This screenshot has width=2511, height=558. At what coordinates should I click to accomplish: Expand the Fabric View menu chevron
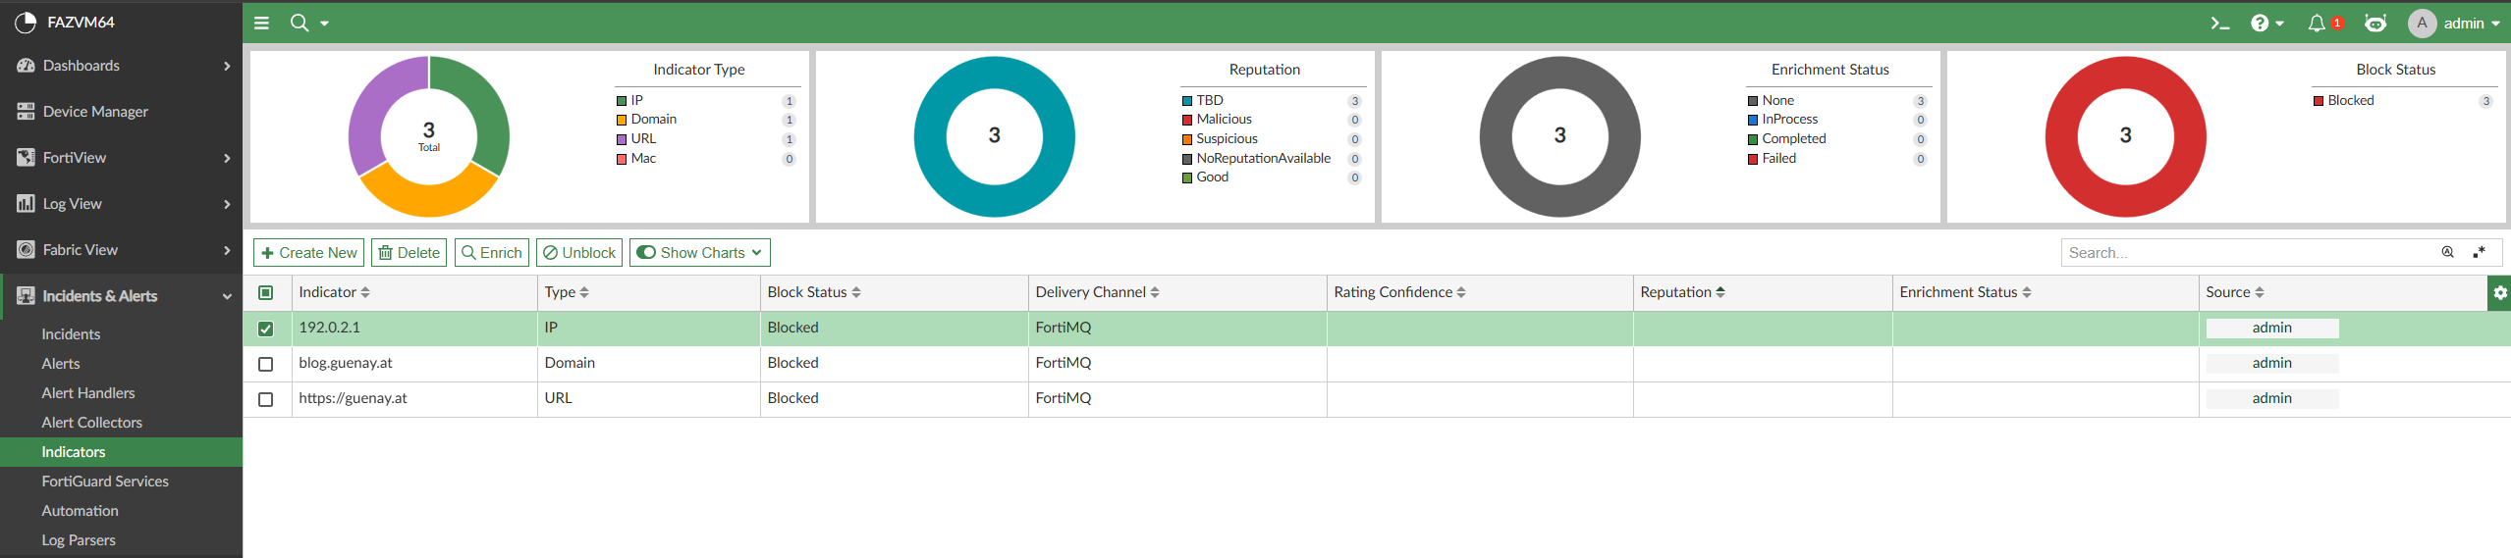[x=227, y=250]
